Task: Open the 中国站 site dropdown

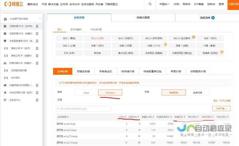Action: pyautogui.click(x=164, y=4)
